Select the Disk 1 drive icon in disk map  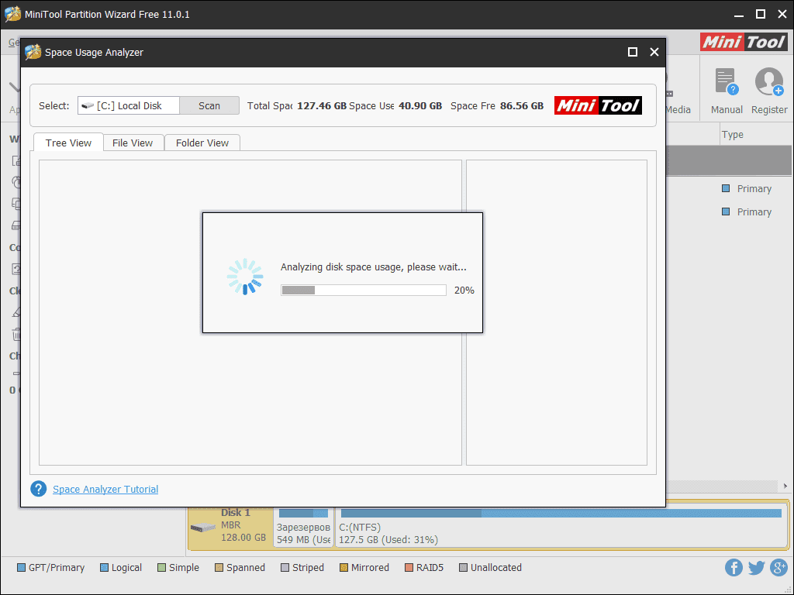pos(203,528)
